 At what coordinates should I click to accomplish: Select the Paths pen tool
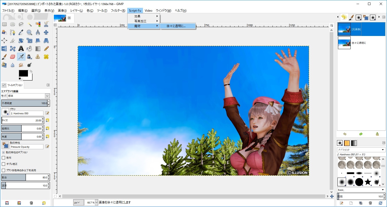click(x=13, y=32)
